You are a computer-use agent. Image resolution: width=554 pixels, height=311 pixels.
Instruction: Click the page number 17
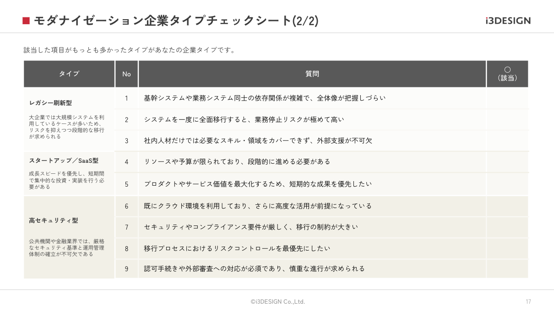[x=528, y=301]
